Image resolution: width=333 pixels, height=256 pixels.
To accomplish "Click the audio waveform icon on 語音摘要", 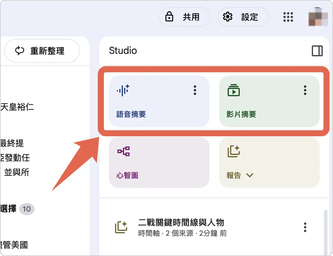I will pos(123,90).
